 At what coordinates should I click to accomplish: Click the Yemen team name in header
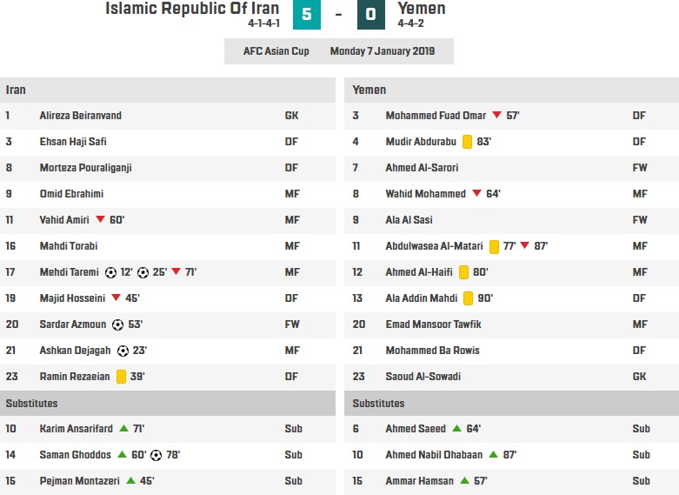coord(422,9)
